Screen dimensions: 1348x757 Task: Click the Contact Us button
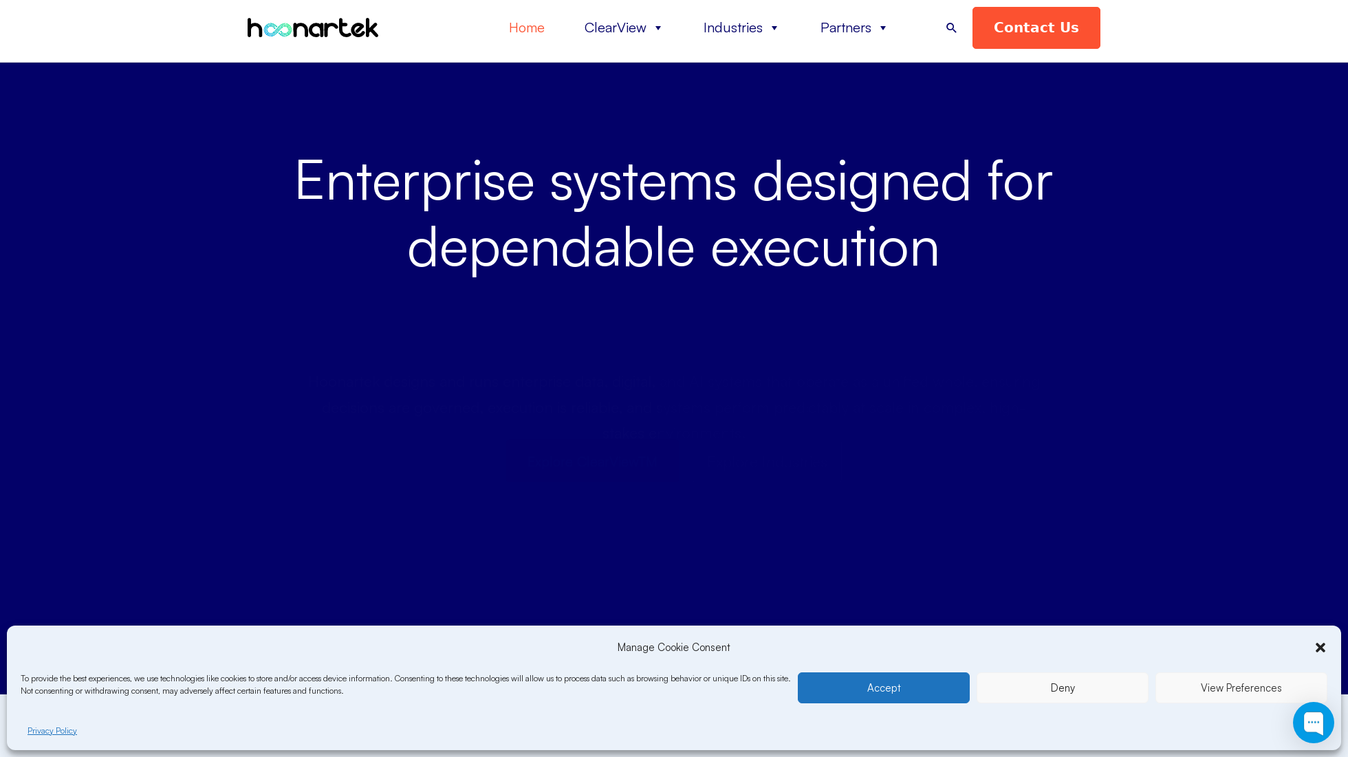tap(1036, 28)
